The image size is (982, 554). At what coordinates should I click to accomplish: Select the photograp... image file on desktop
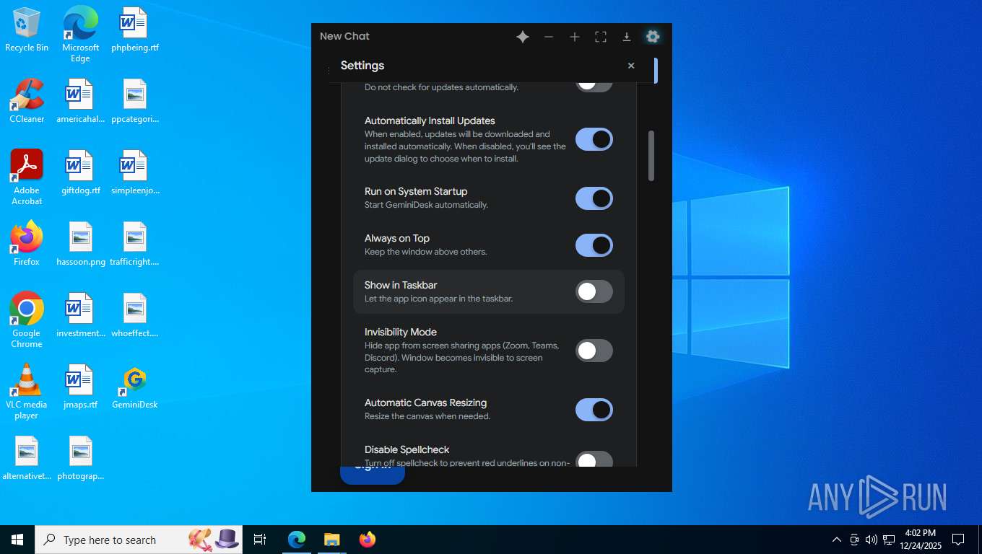pyautogui.click(x=80, y=458)
